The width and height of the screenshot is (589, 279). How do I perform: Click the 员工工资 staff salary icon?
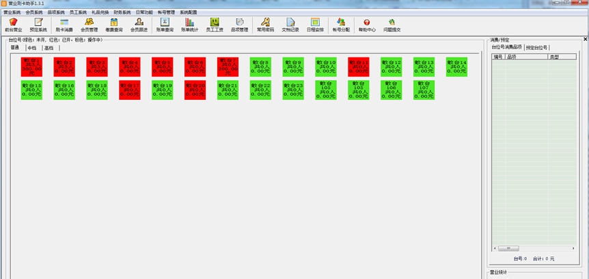point(215,25)
